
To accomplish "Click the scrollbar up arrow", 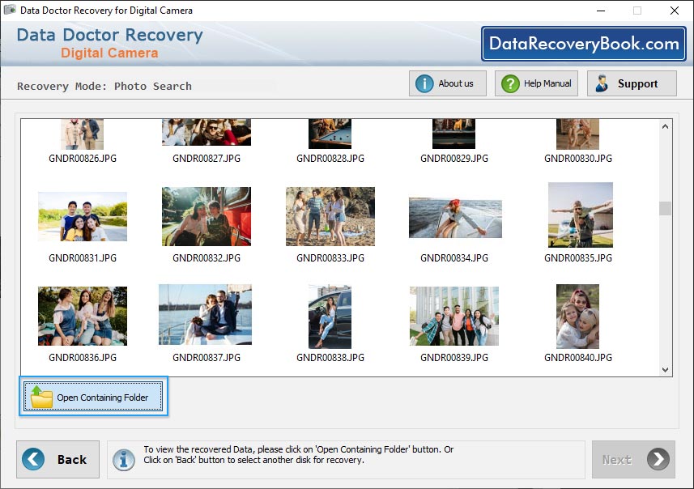I will tap(666, 125).
